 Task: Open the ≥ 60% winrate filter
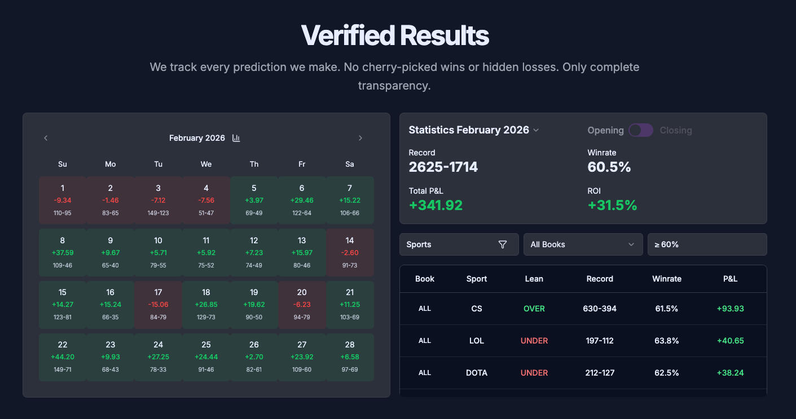pyautogui.click(x=707, y=244)
